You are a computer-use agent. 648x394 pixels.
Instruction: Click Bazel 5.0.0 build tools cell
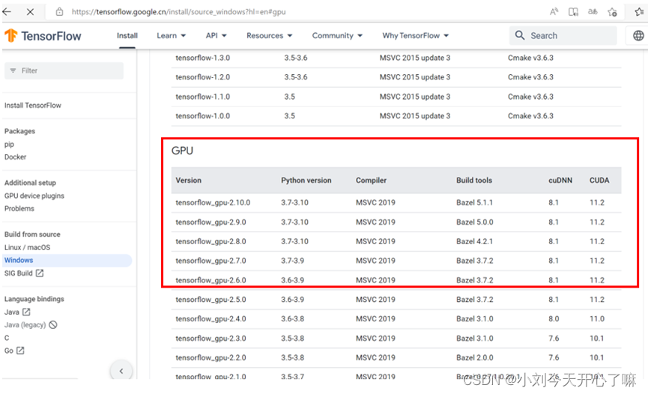[475, 222]
